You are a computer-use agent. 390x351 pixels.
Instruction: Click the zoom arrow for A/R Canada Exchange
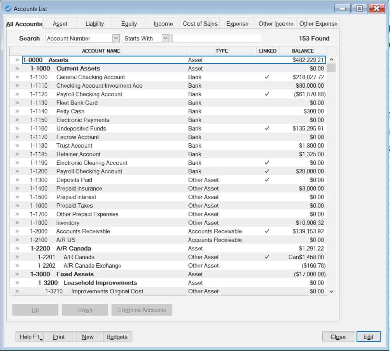[17, 266]
